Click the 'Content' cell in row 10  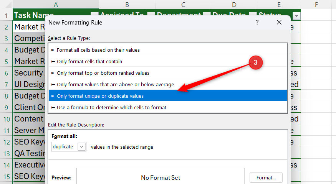[x=29, y=119]
